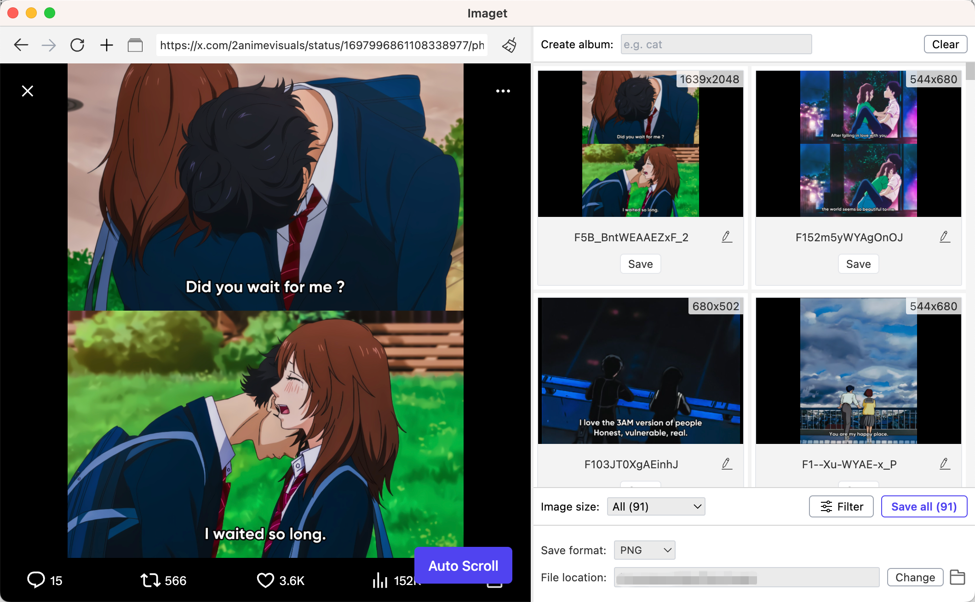Save all 91 images
The height and width of the screenshot is (602, 975).
coord(924,506)
